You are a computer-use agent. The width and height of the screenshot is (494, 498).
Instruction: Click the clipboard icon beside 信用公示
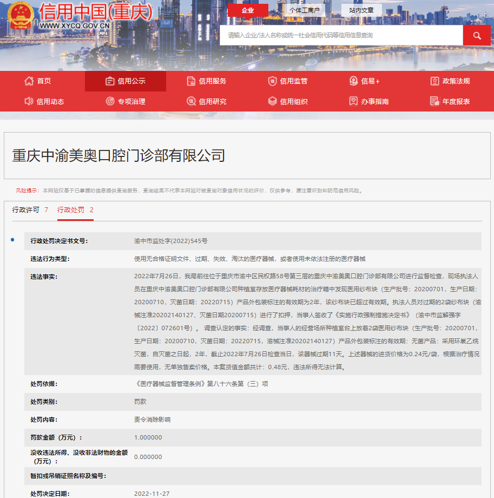pos(110,81)
